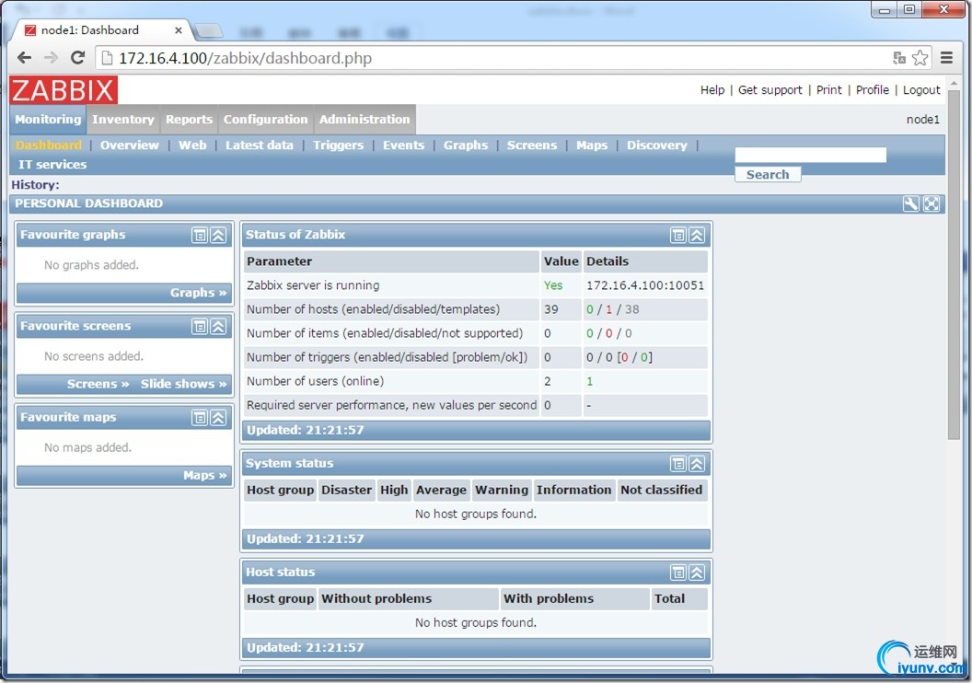The image size is (972, 683).
Task: Open Host status widget menu icon
Action: pyautogui.click(x=678, y=572)
